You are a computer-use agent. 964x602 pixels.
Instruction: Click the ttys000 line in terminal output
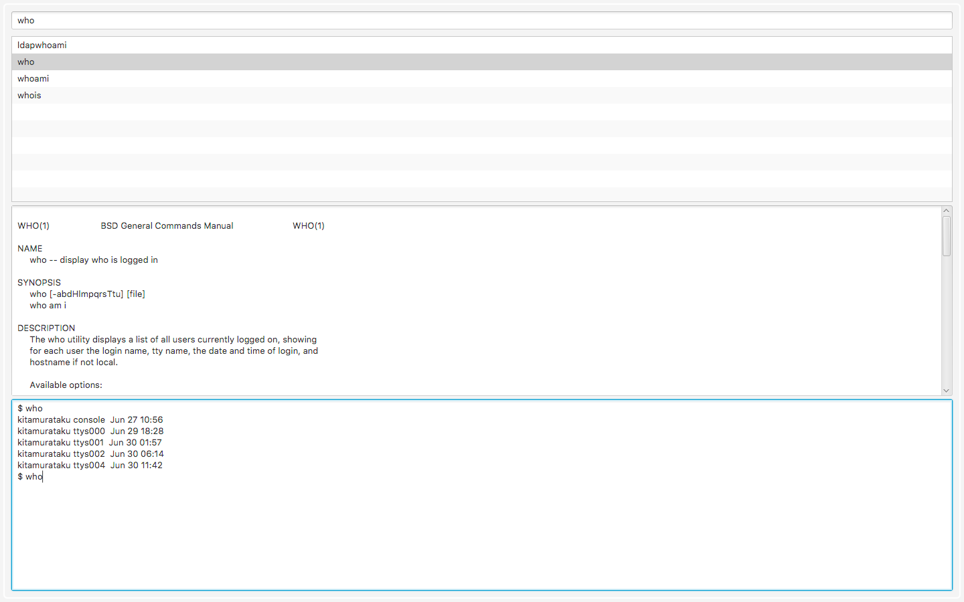pos(90,431)
